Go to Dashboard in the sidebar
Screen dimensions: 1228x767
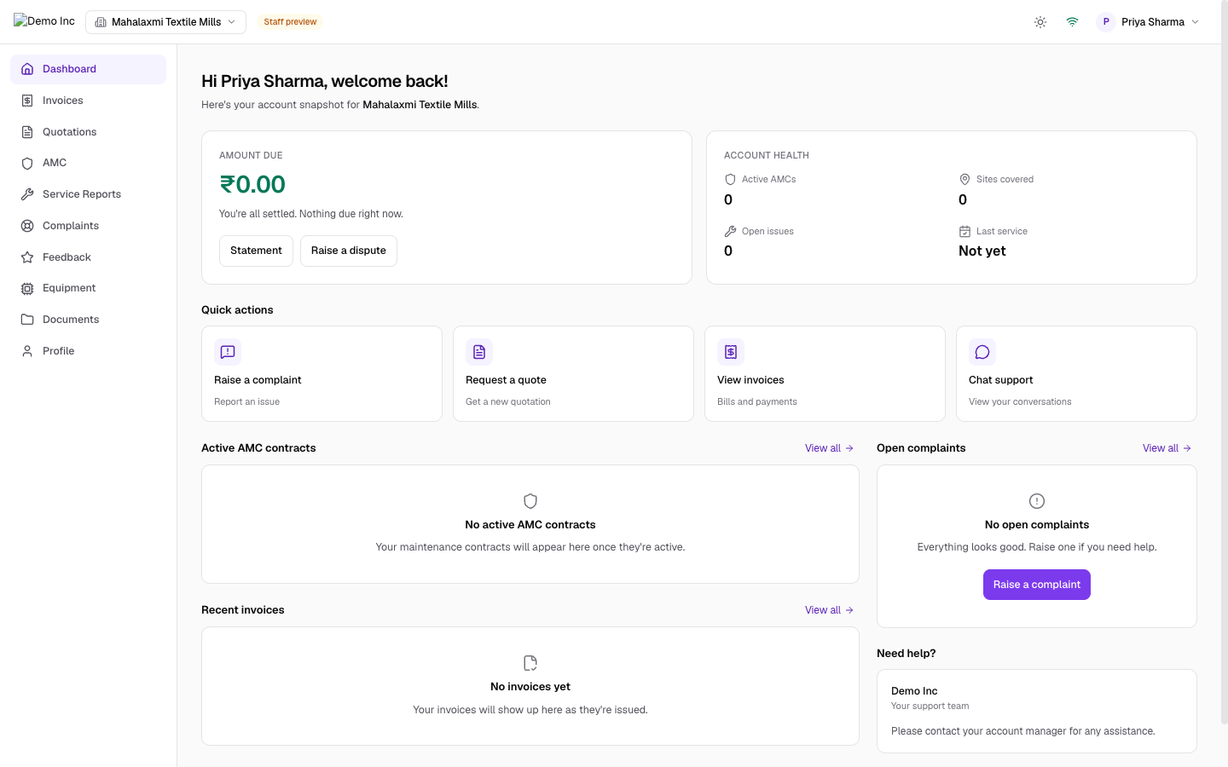(x=88, y=69)
